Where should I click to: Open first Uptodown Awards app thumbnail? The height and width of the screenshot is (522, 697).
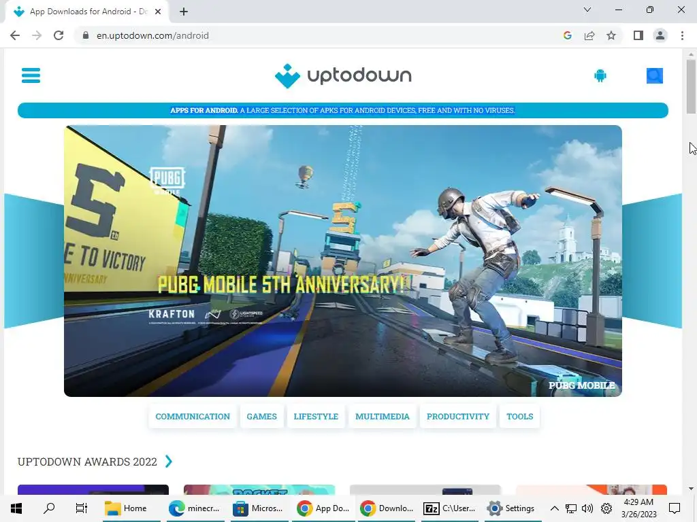(x=93, y=489)
